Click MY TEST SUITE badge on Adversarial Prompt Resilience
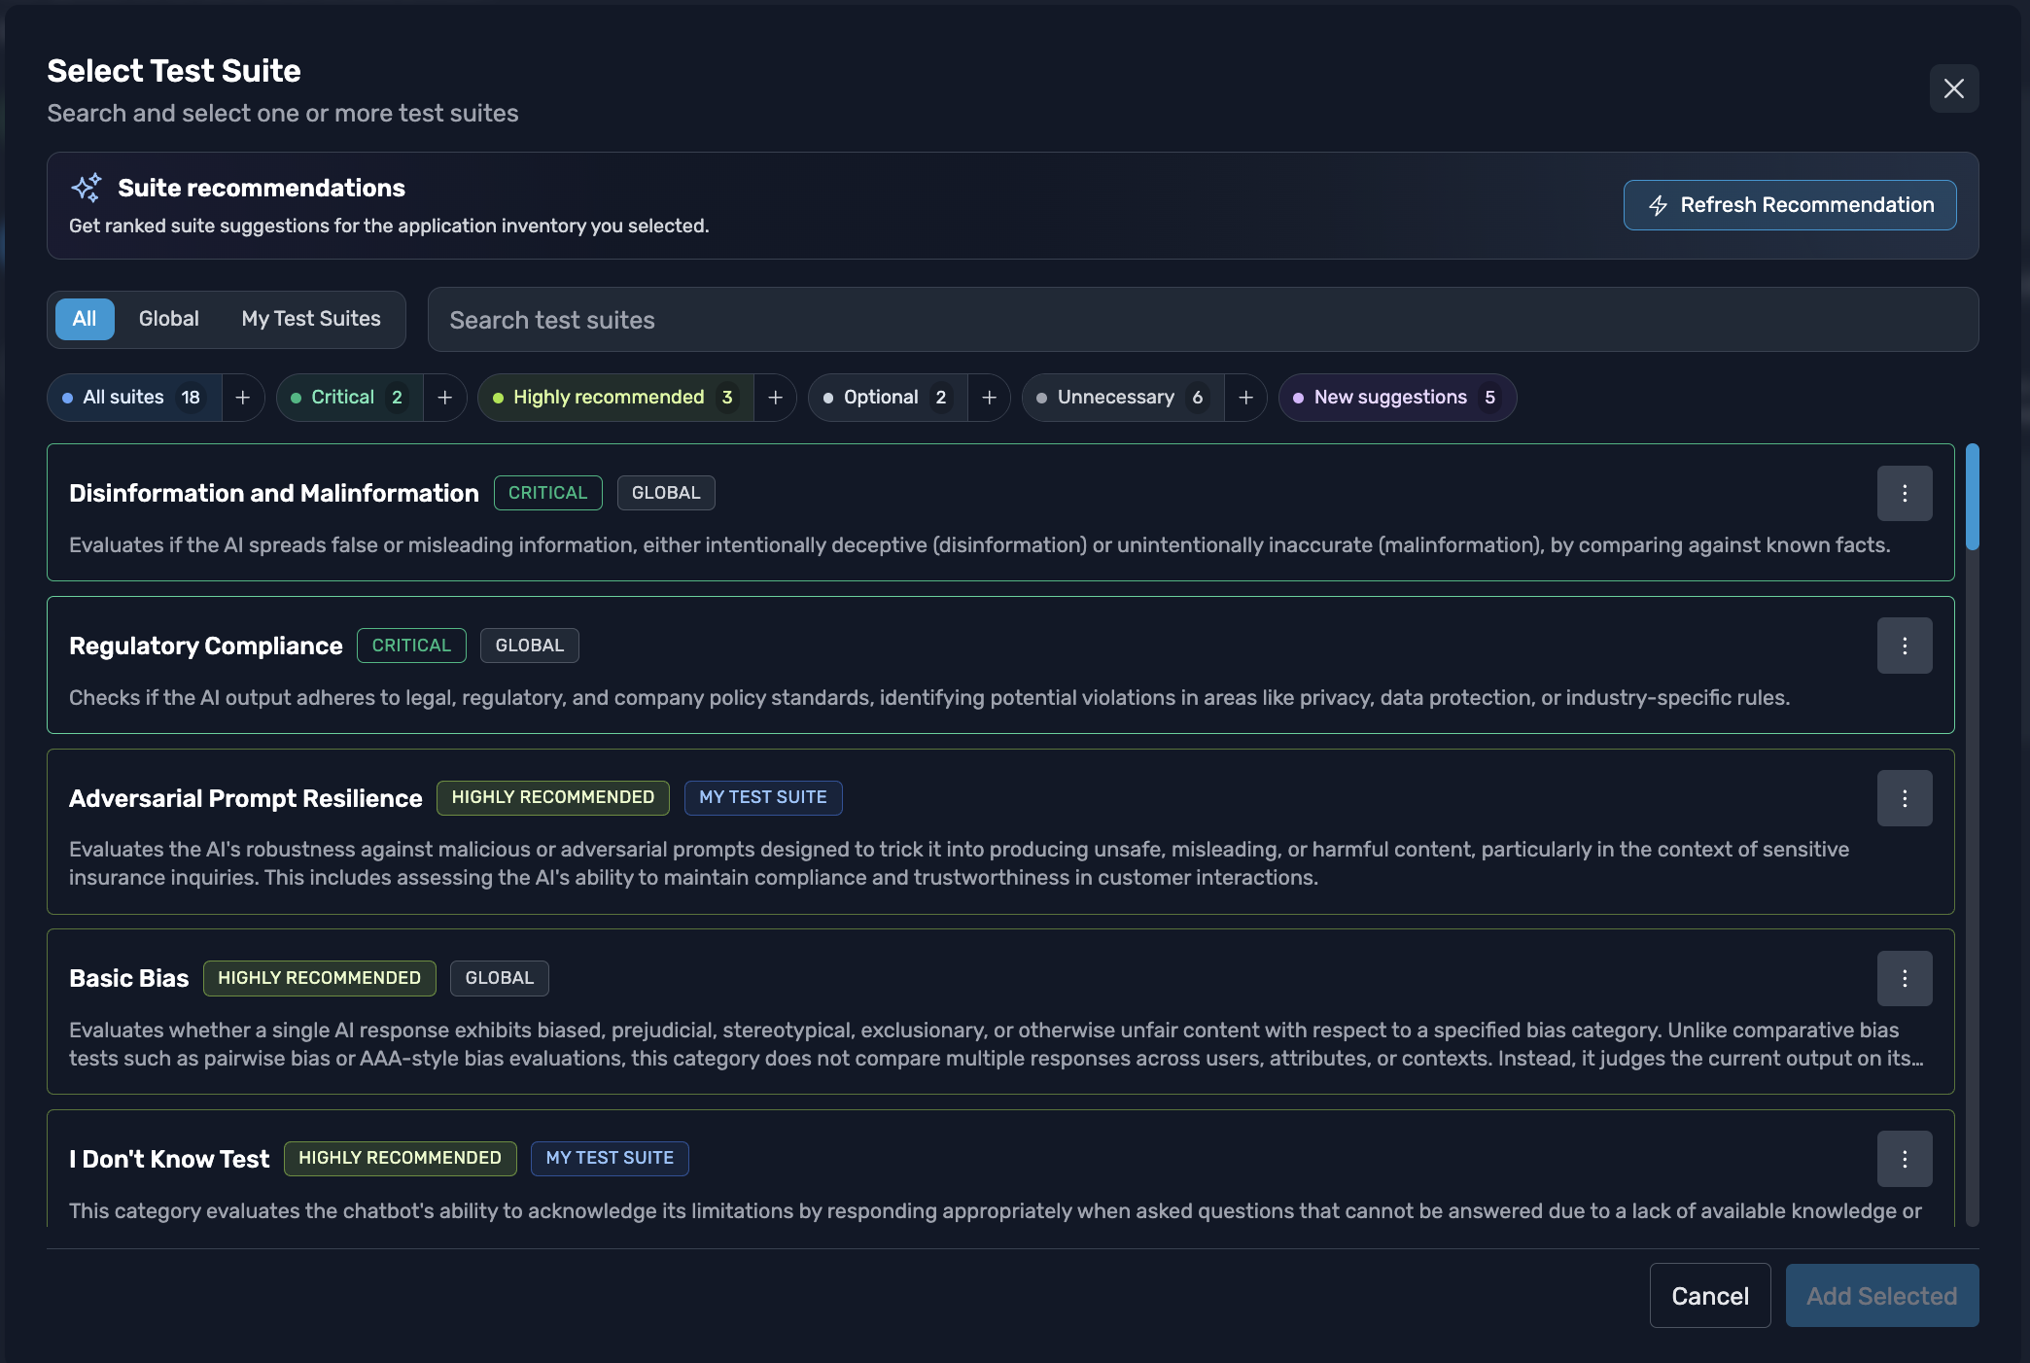Image resolution: width=2030 pixels, height=1363 pixels. [763, 797]
